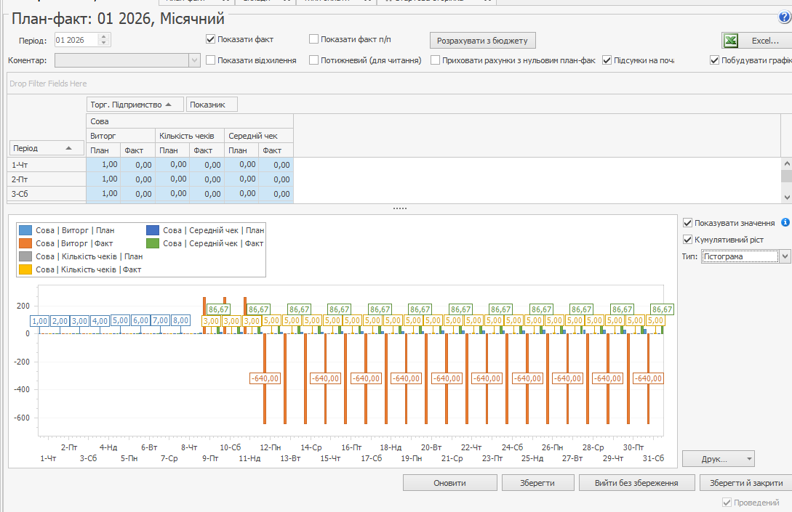Click orange legend swatch Сова Виторг Факт
Screen dimensions: 792x512
pos(25,243)
